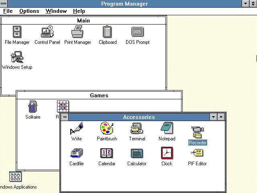
Task: Open the Window menu
Action: pos(56,11)
